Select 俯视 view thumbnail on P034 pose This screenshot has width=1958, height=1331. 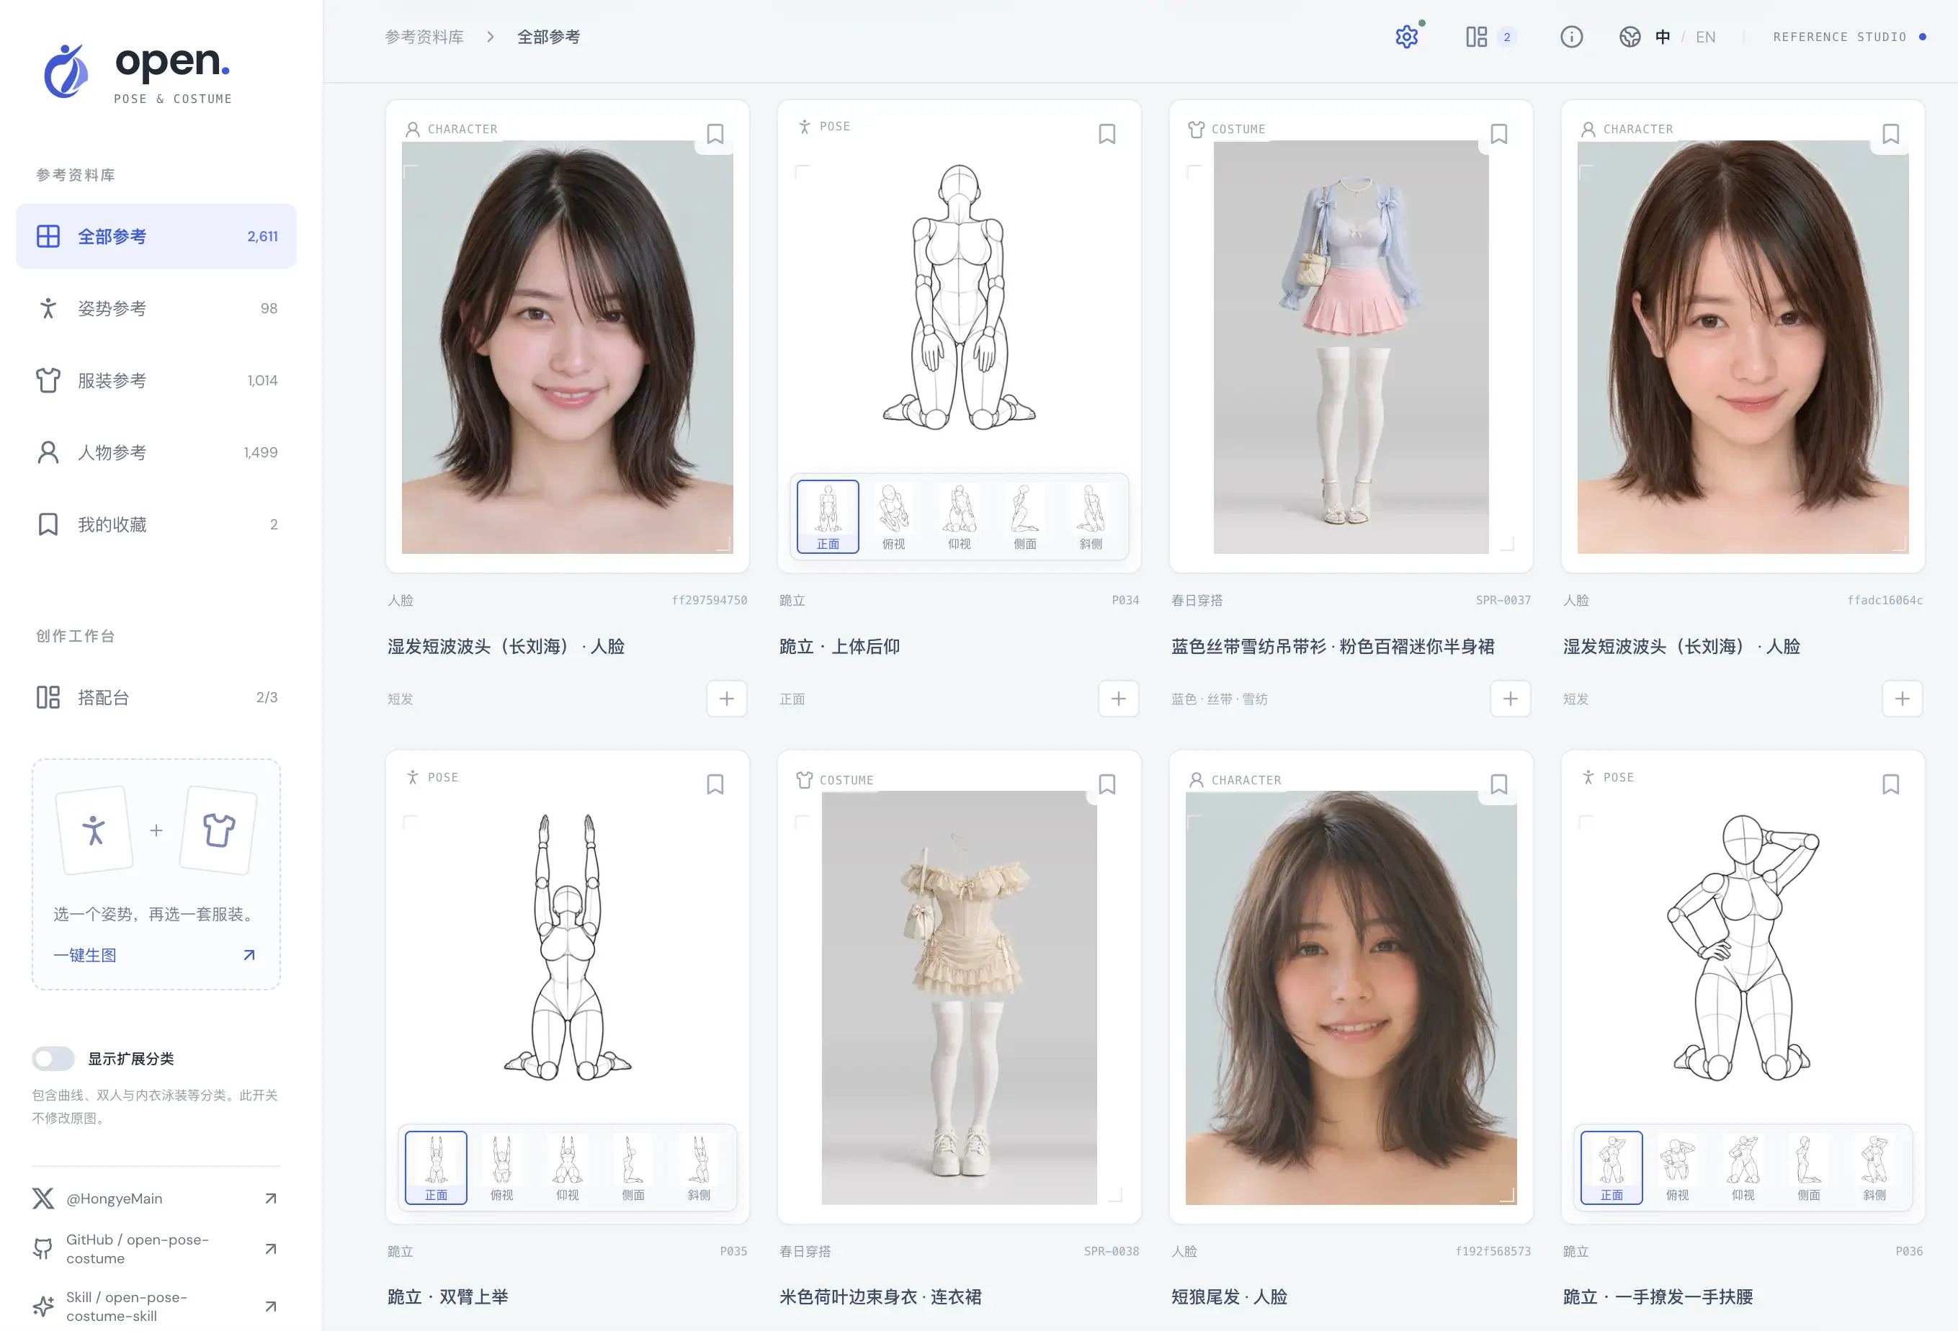(893, 516)
